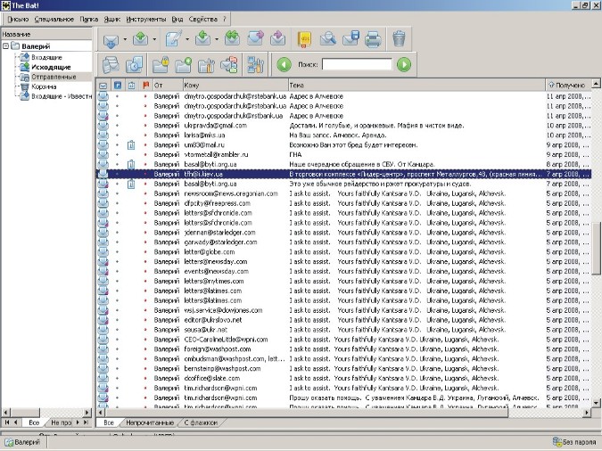Open dropdown next to send mail icon
This screenshot has width=602, height=451.
154,39
